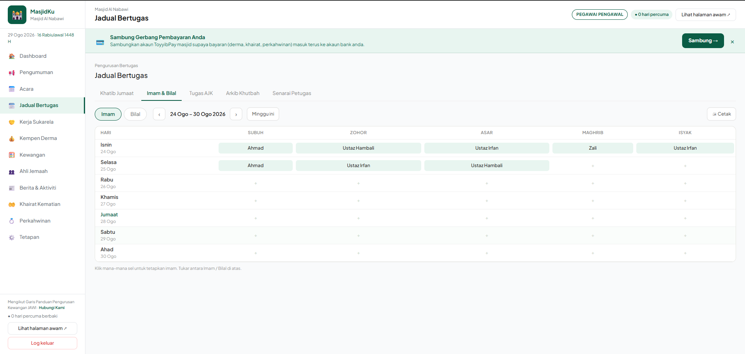Click the Minggu ini button
Viewport: 745px width, 354px height.
tap(263, 114)
